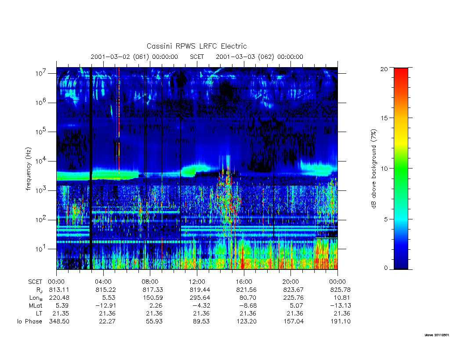450x337 pixels.
Task: Click SCET time label '08:00'
Action: point(150,282)
